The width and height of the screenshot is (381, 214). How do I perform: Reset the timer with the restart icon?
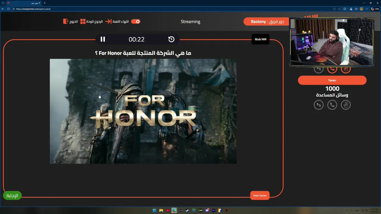tap(171, 39)
